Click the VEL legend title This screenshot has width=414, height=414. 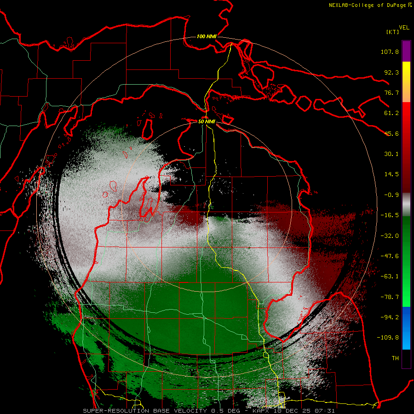pos(404,28)
